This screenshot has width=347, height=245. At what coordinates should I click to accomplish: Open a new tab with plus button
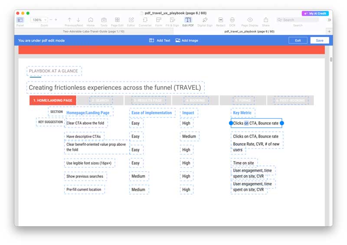(x=329, y=32)
